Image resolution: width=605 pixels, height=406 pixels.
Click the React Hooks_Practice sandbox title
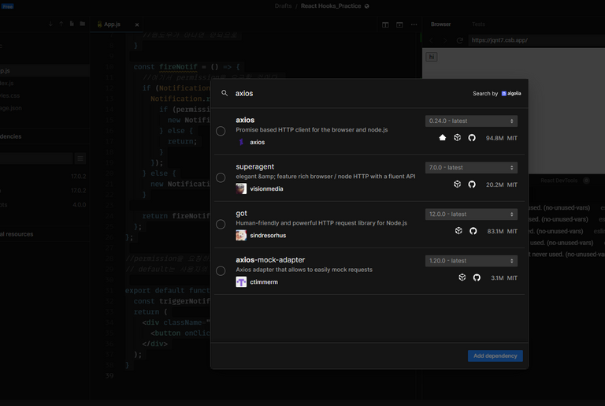click(x=331, y=6)
